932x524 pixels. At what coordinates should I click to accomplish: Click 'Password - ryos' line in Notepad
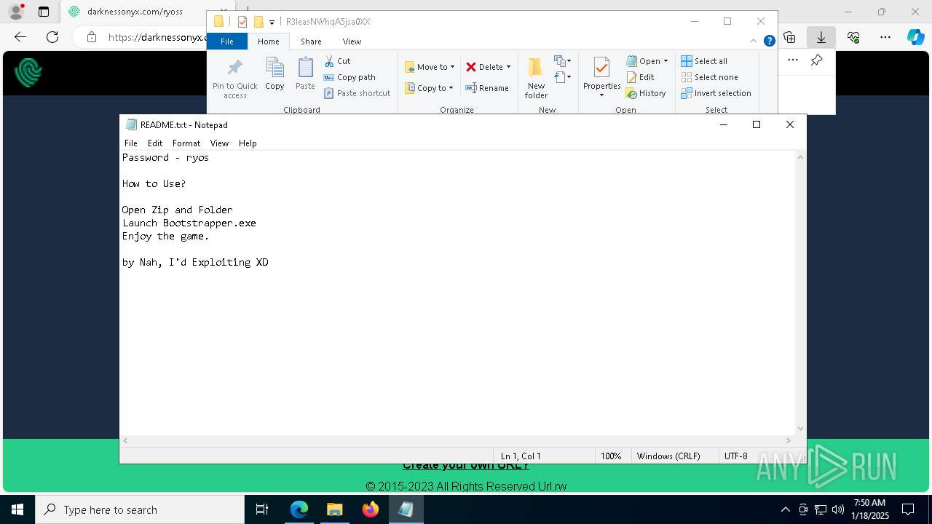[165, 157]
